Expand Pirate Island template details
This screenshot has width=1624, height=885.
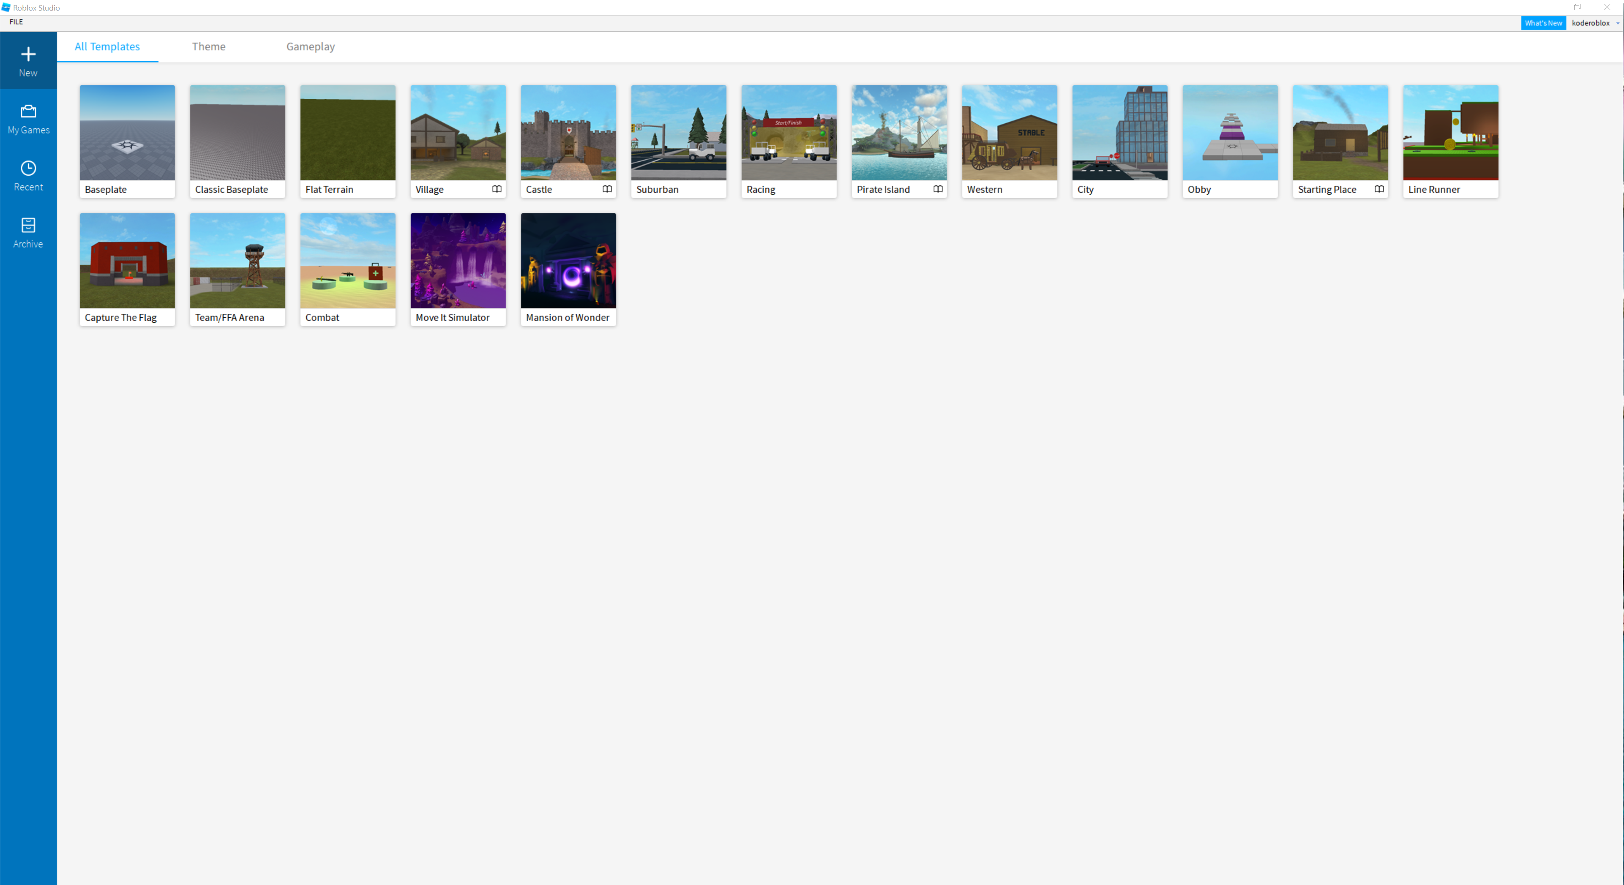(x=936, y=188)
